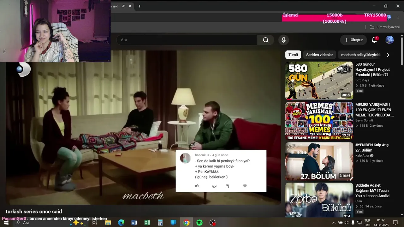Viewport: 404px width, 227px height.
Task: Open the blue desktop app in taskbar
Action: coord(173,223)
